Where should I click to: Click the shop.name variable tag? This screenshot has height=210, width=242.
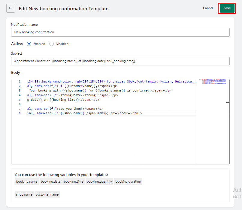[24, 194]
